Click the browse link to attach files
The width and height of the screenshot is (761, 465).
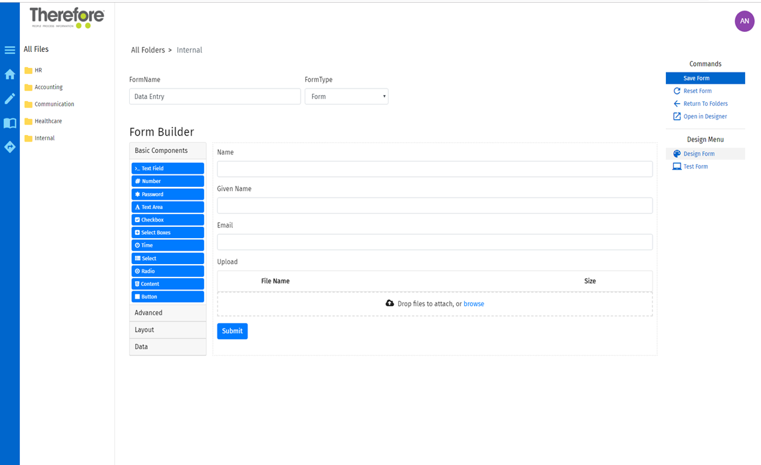click(x=474, y=303)
